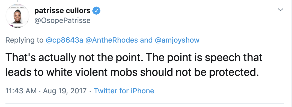
Task: Click the thread line above the avatar
Action: click(x=17, y=1)
